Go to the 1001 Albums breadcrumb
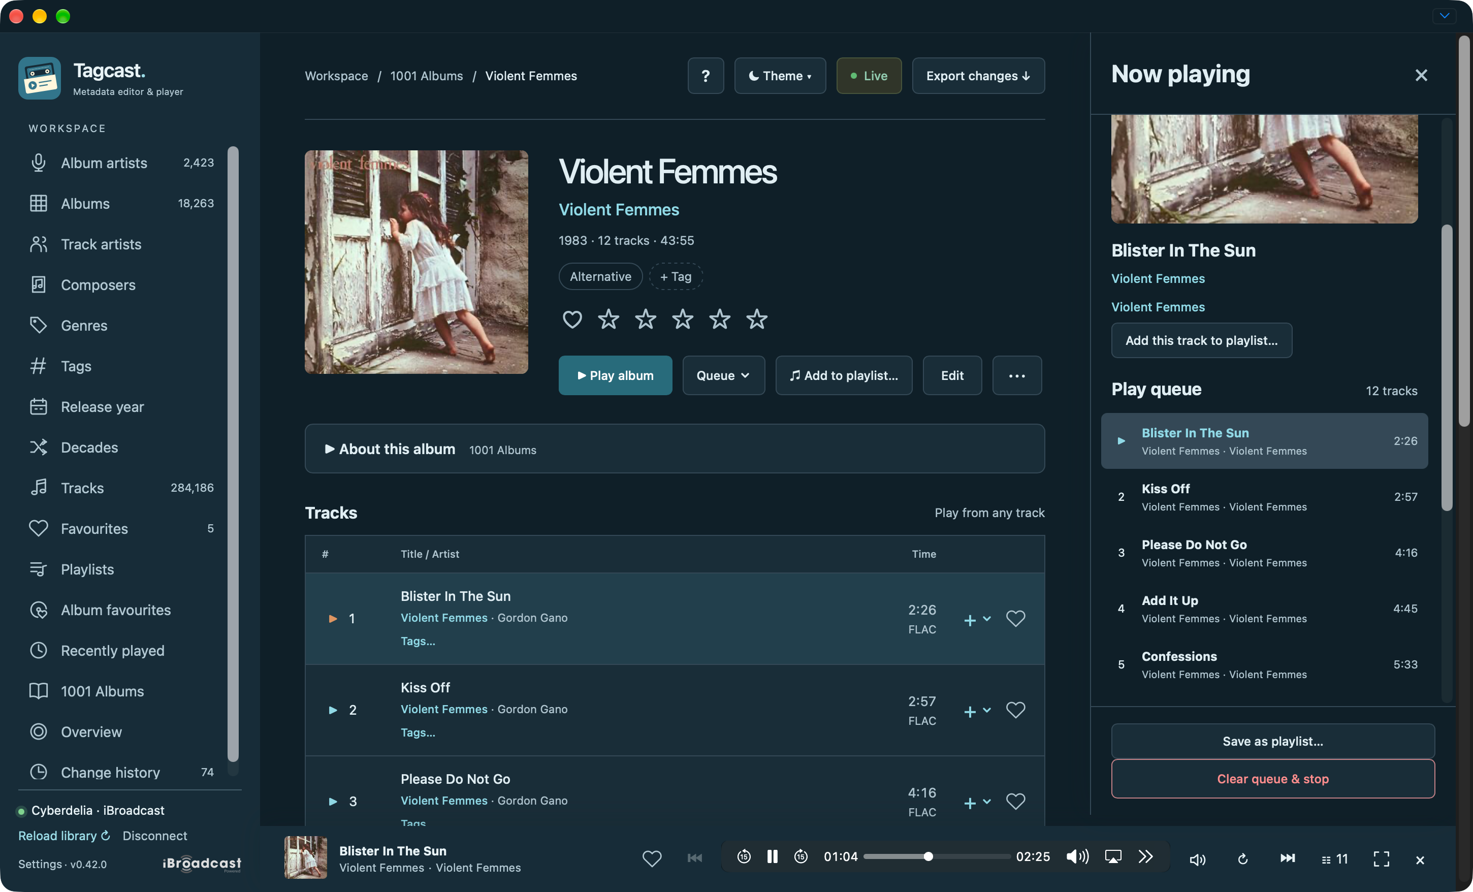 426,76
